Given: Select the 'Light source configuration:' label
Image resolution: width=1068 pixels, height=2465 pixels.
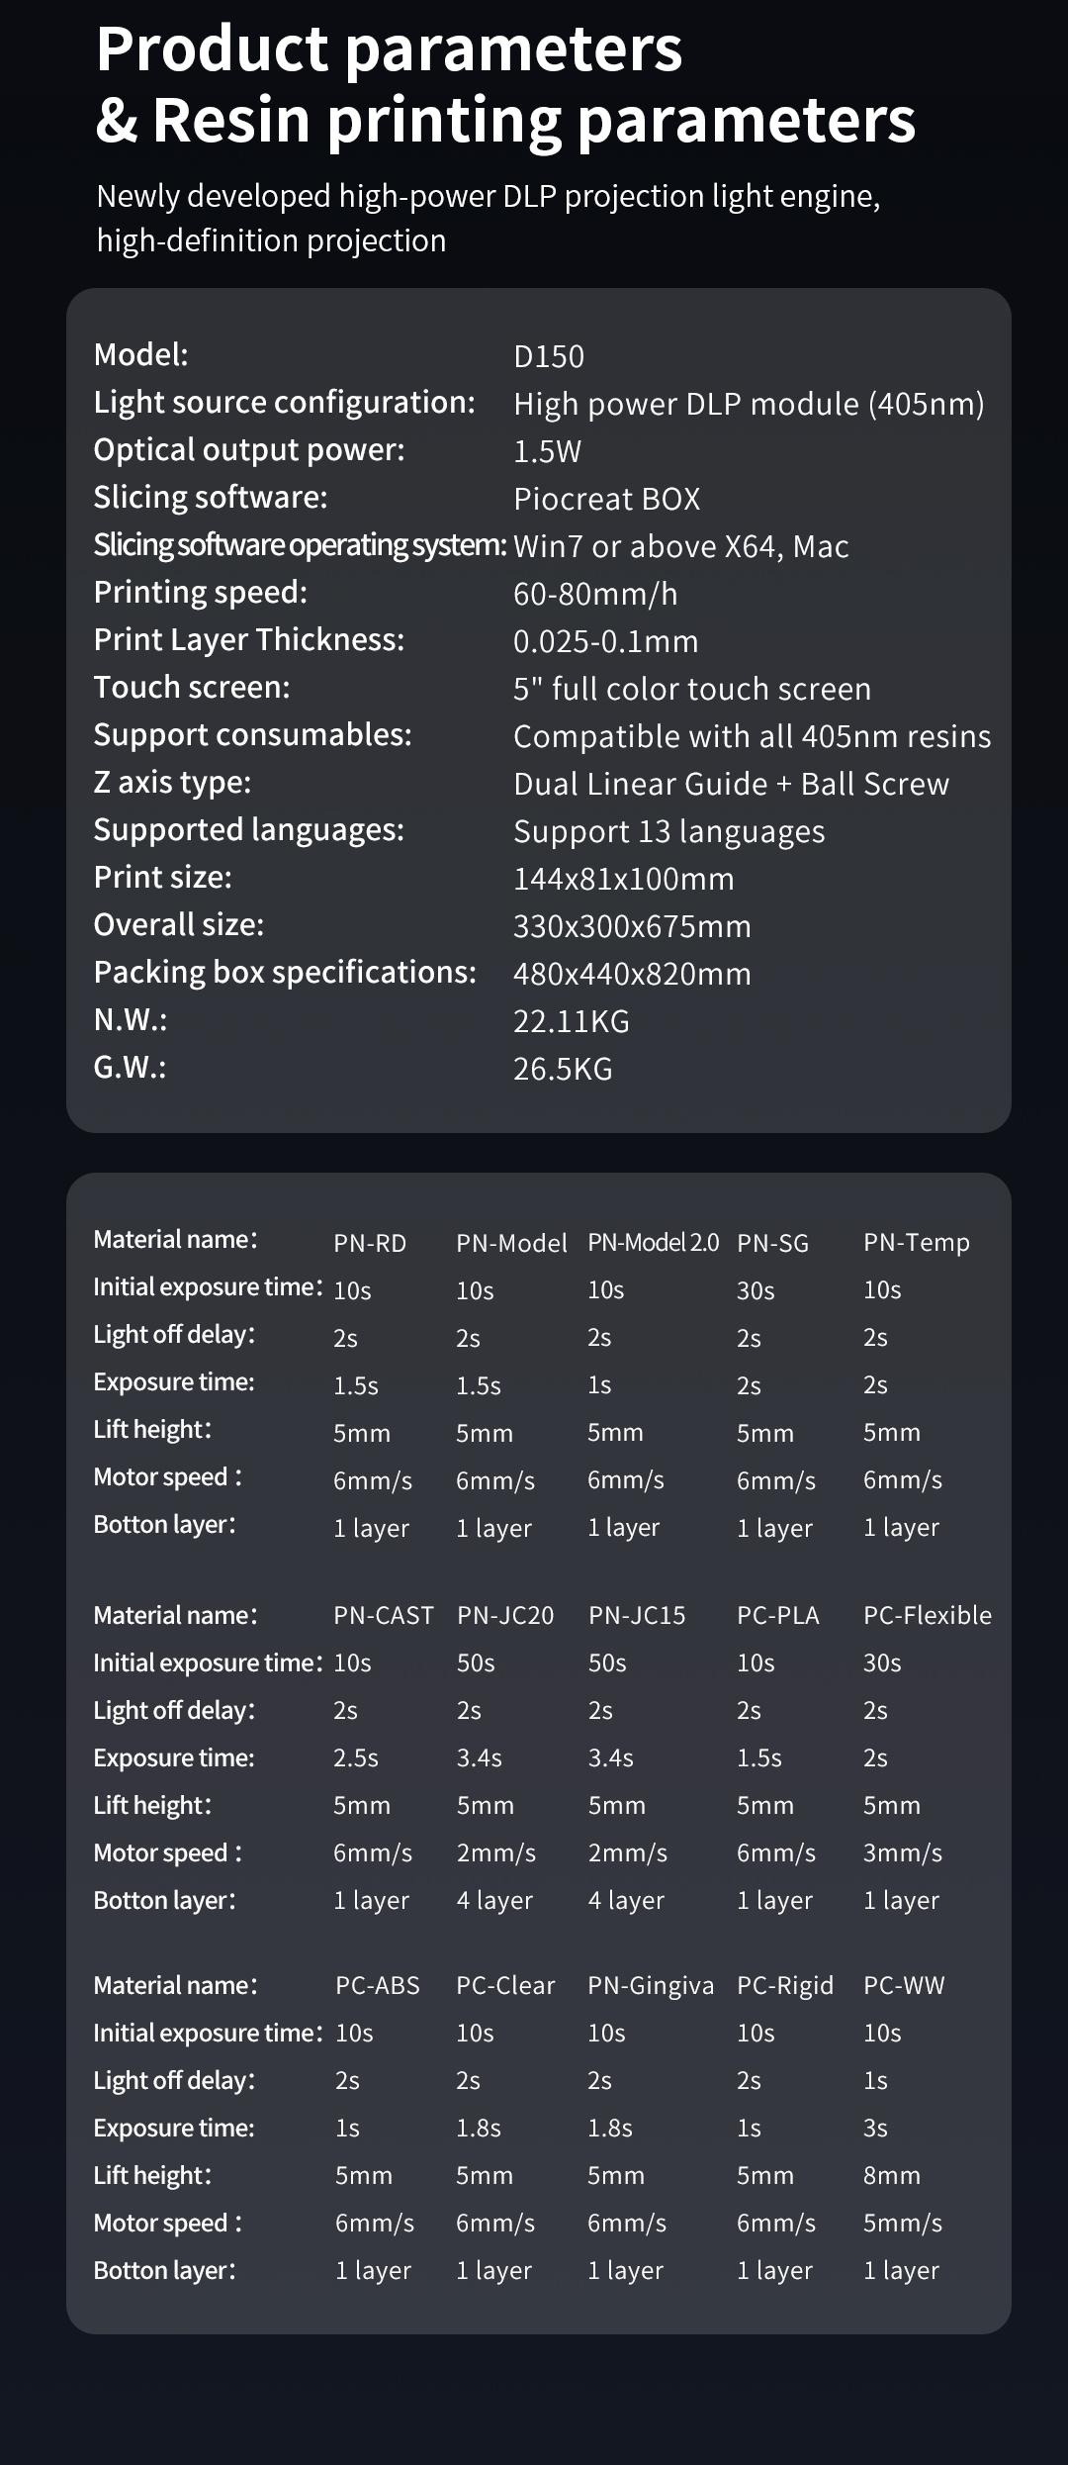Looking at the screenshot, I should click(285, 403).
